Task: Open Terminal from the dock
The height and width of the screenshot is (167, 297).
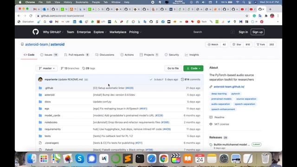Action: click(140, 158)
